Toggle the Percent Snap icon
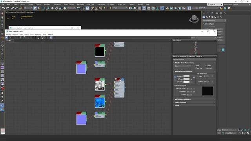 [101, 8]
